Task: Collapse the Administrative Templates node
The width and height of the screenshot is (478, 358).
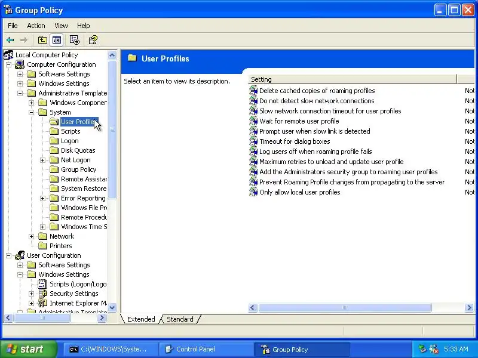Action: [x=20, y=93]
